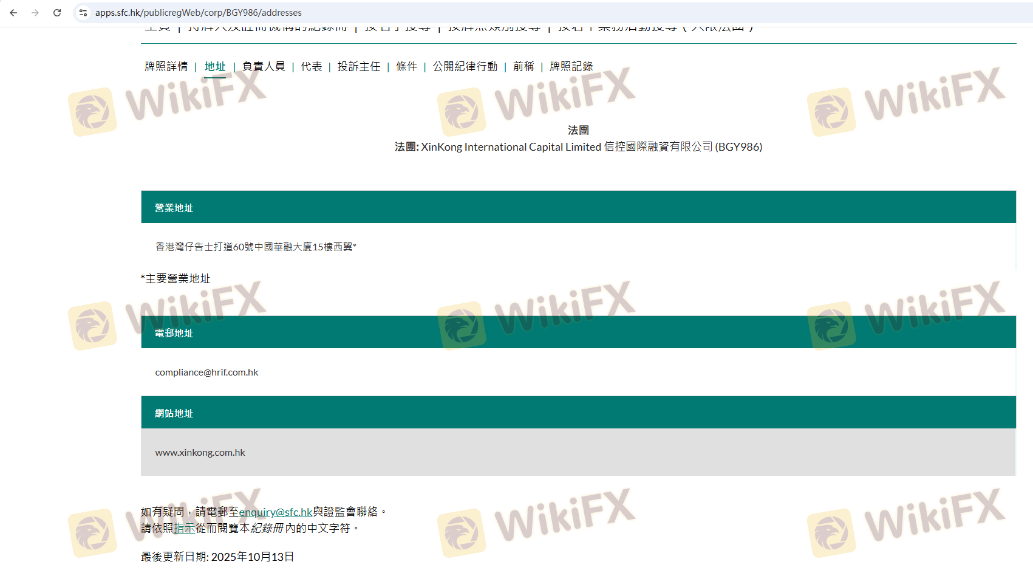Open site information icon in address bar
The height and width of the screenshot is (587, 1033).
pos(83,13)
